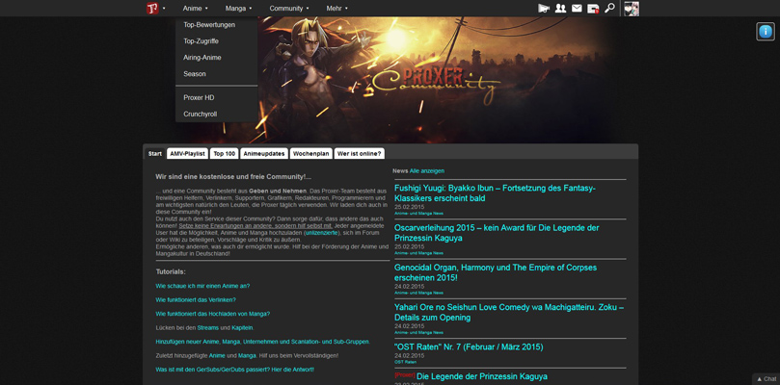Switch to Wer ist online? tab
780x385 pixels.
pos(360,154)
